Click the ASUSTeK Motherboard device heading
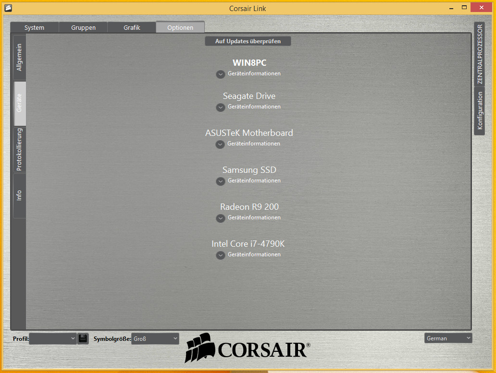496x373 pixels. (x=249, y=132)
